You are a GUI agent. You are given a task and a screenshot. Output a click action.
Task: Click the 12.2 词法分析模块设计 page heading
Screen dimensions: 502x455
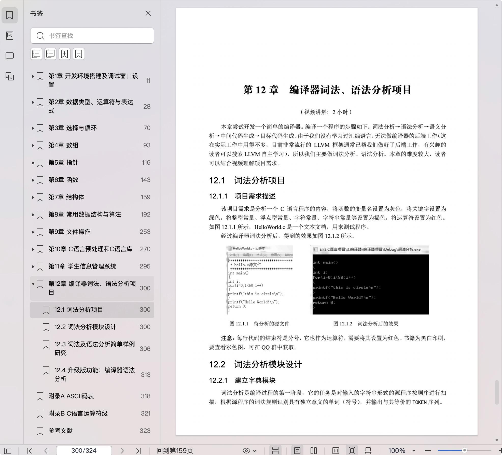pyautogui.click(x=255, y=364)
